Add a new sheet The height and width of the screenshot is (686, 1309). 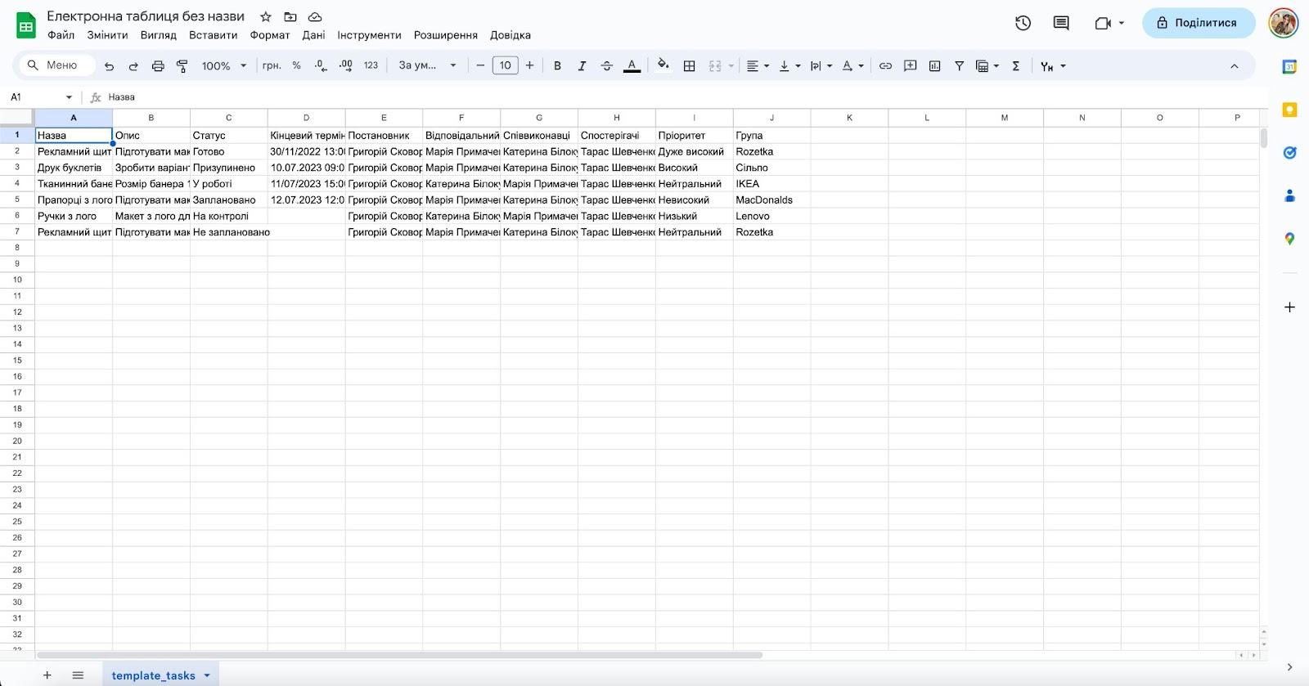47,675
